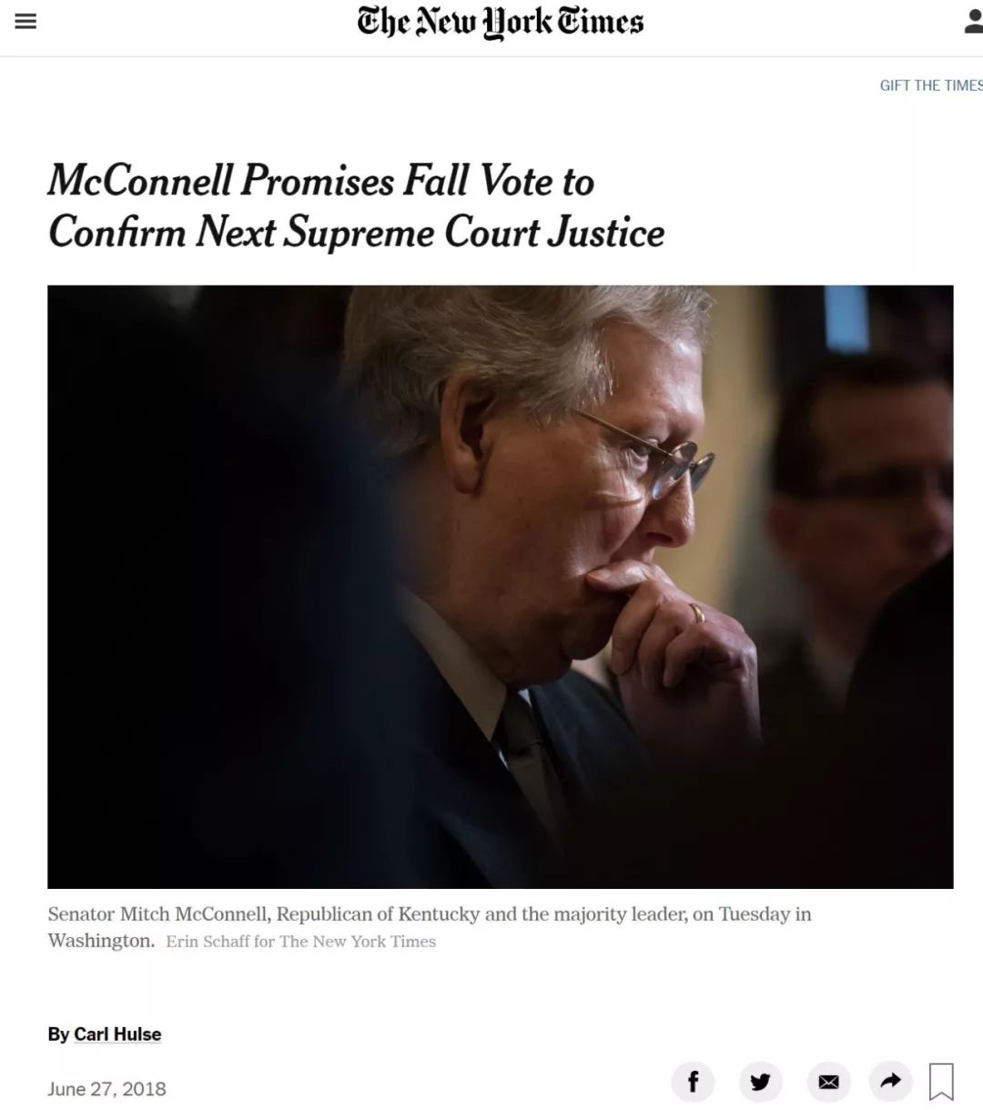Share article via email envelope icon
Screen dimensions: 983x1110
coord(828,1081)
